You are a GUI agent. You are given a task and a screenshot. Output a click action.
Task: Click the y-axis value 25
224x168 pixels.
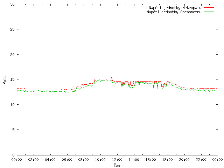13,29
